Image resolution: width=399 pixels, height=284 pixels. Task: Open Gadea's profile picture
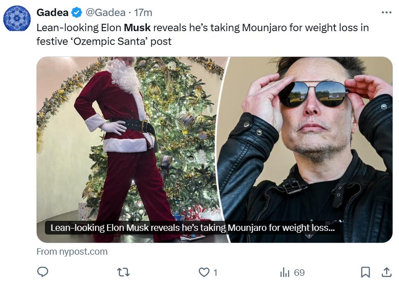pos(17,18)
